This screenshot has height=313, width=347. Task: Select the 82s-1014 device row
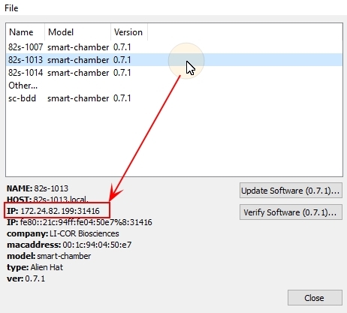point(174,73)
